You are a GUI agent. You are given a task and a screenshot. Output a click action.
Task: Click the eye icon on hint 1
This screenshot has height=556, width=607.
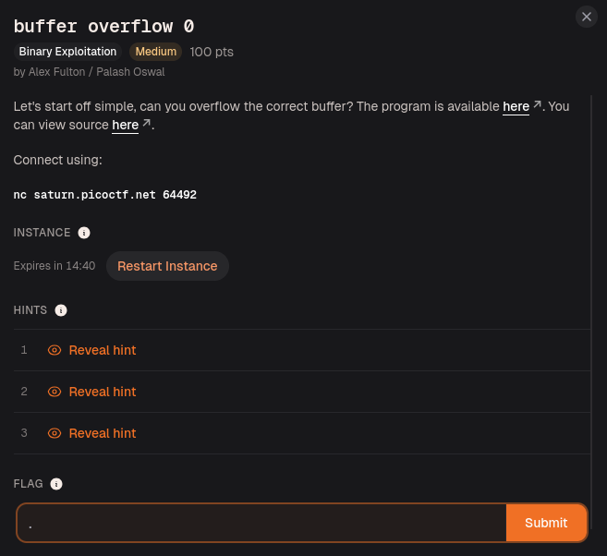pos(55,350)
